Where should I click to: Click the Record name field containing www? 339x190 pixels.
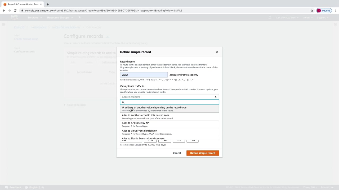point(144,75)
